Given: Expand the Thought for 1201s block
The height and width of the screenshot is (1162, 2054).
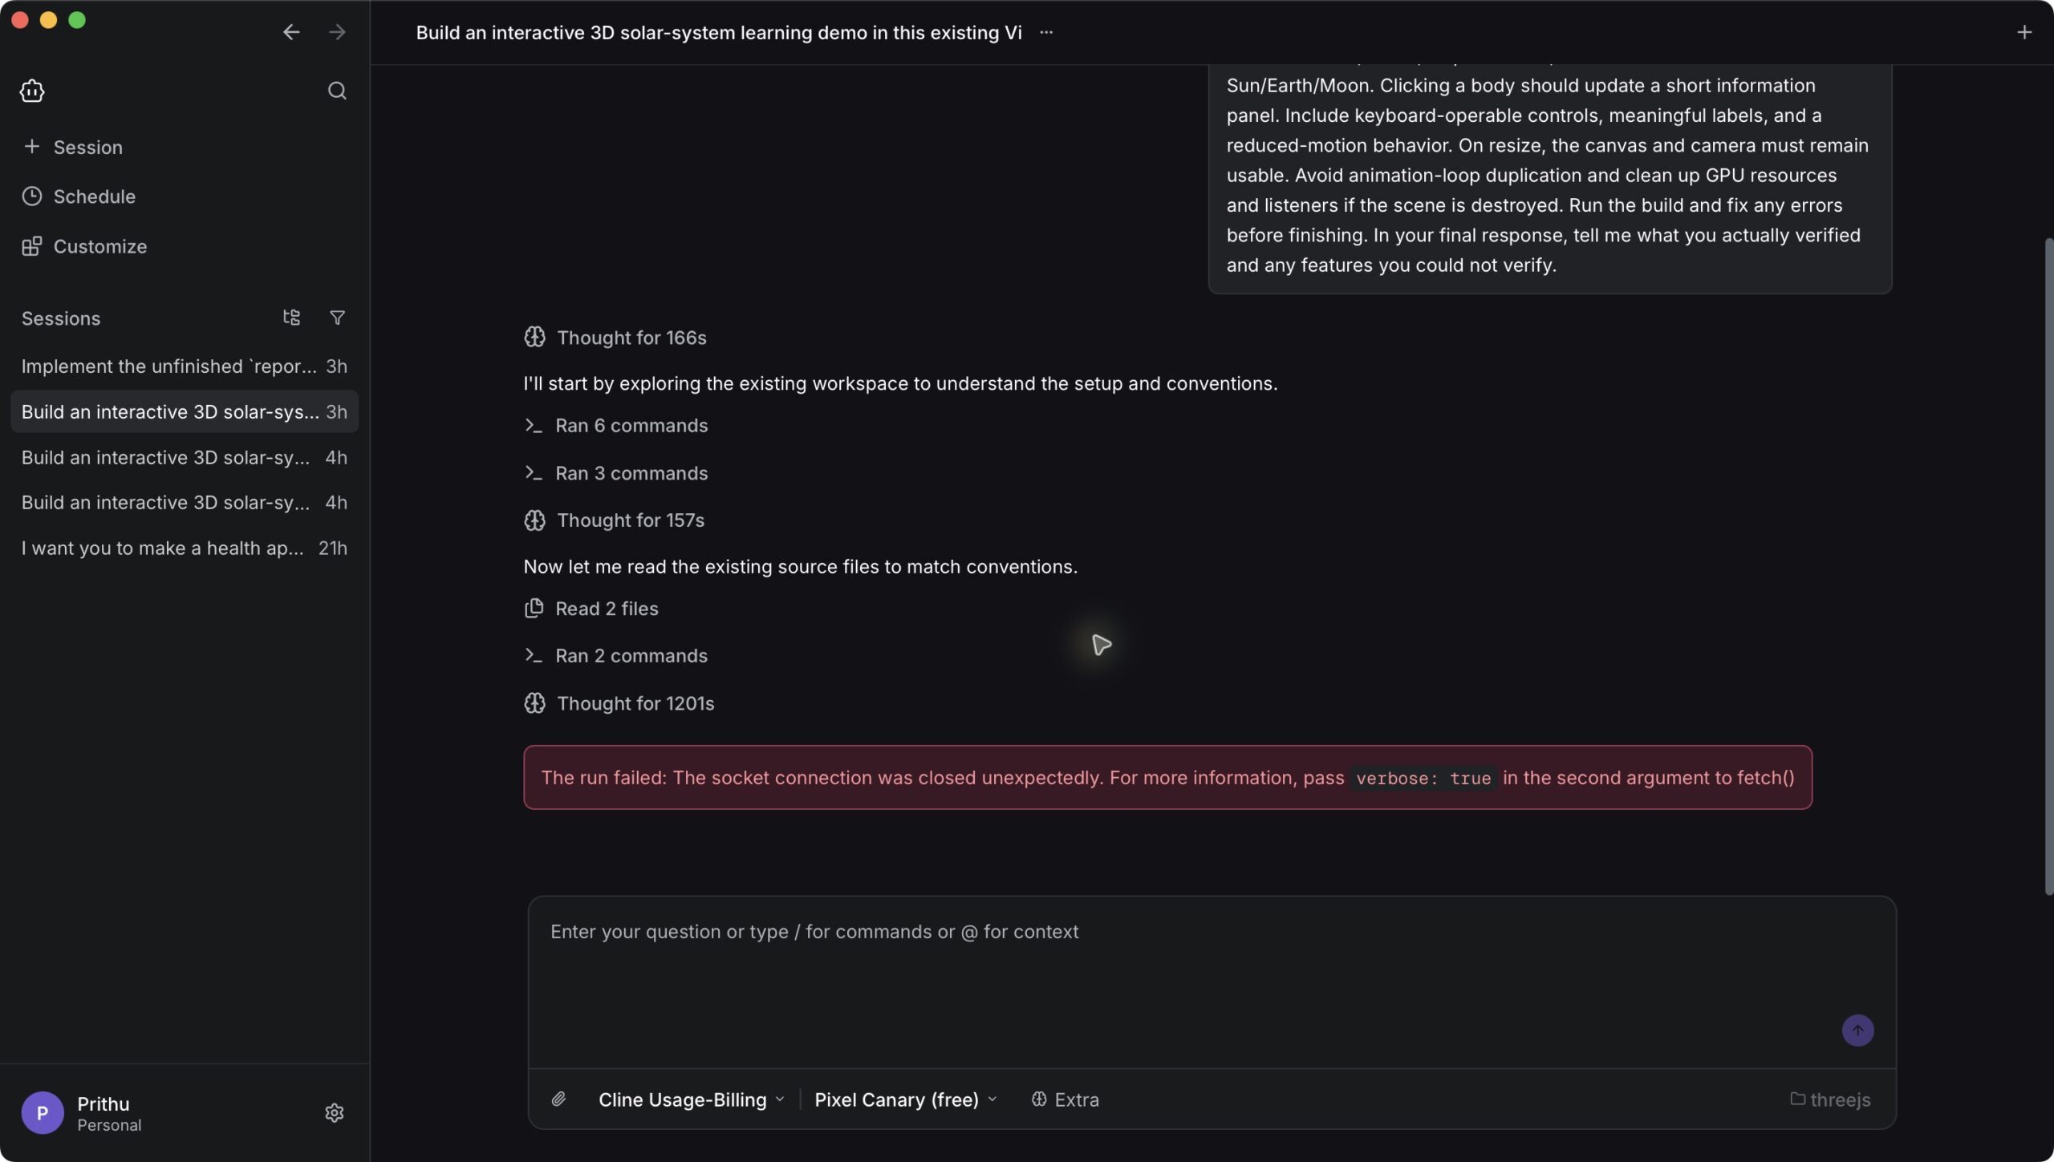Looking at the screenshot, I should [x=619, y=703].
